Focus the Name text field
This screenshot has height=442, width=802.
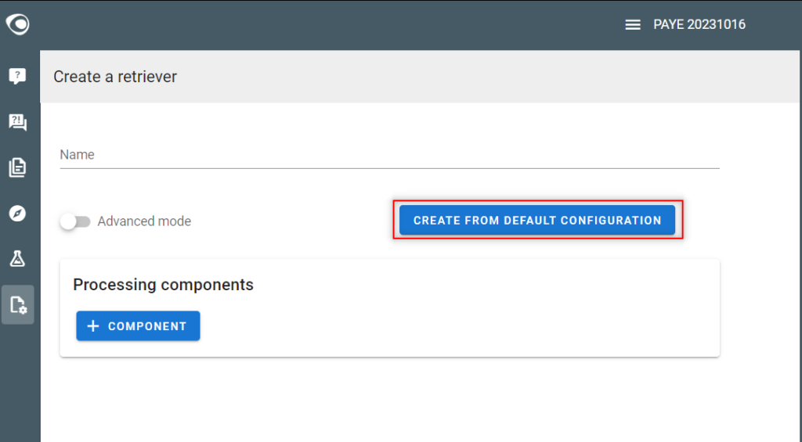click(x=390, y=155)
